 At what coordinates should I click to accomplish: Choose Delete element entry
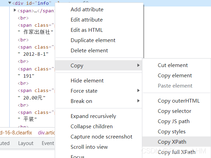click(x=89, y=51)
